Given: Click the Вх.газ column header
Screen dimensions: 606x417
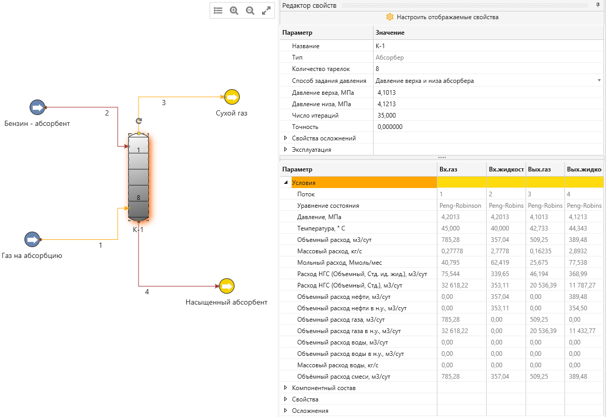Looking at the screenshot, I should (461, 169).
